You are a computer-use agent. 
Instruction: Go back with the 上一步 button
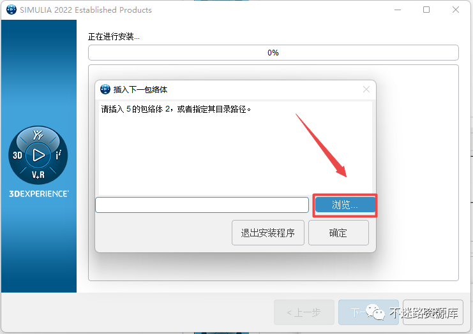click(304, 312)
